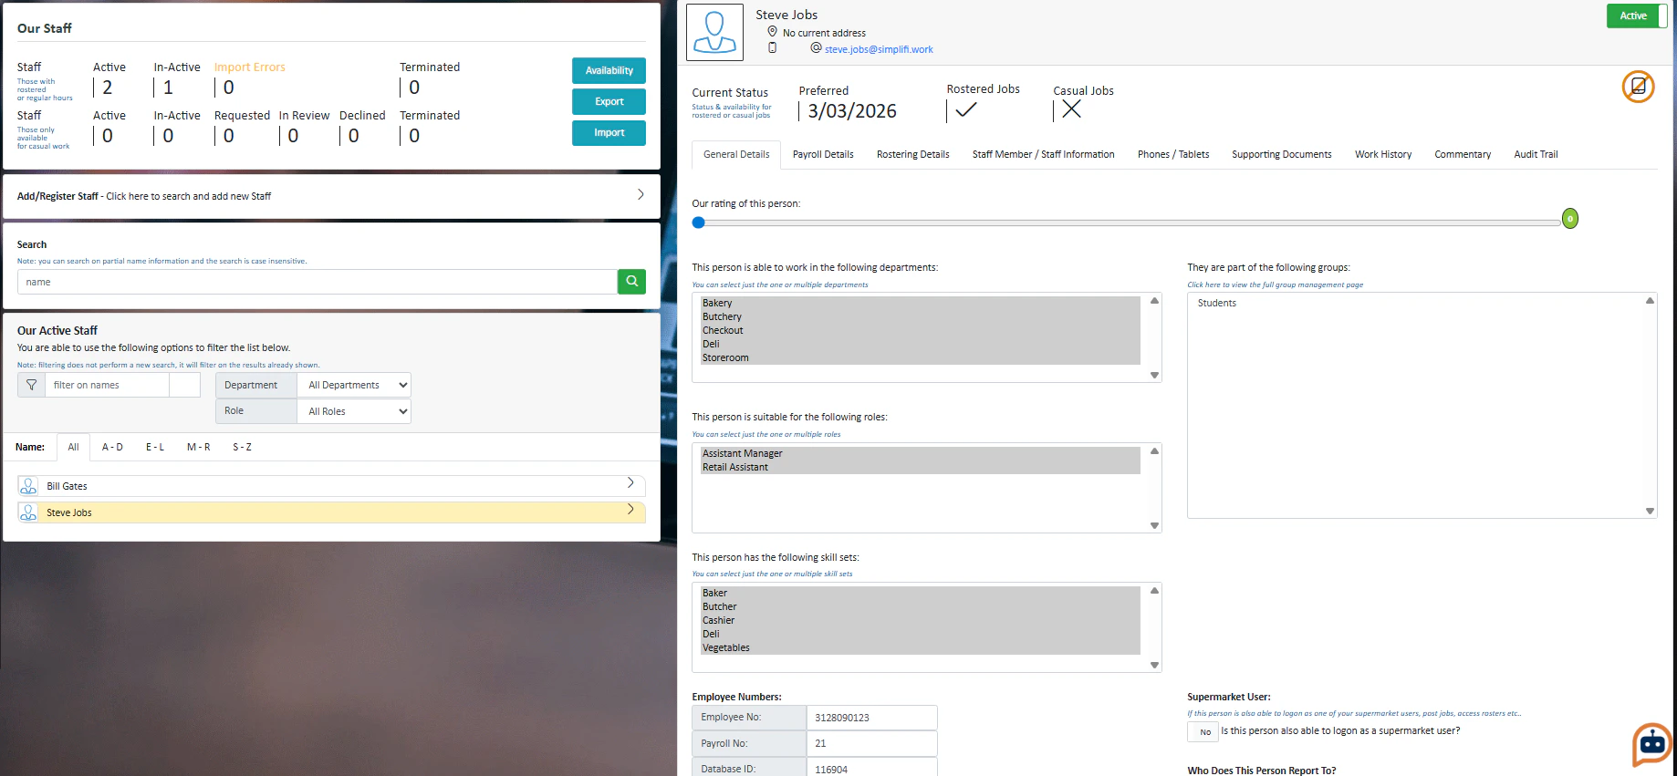The image size is (1677, 776).
Task: Switch to Payroll Details tab
Action: [823, 155]
